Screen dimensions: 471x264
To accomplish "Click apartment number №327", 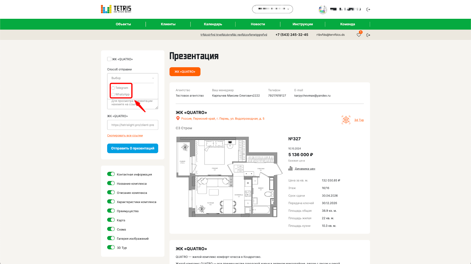I will (294, 139).
